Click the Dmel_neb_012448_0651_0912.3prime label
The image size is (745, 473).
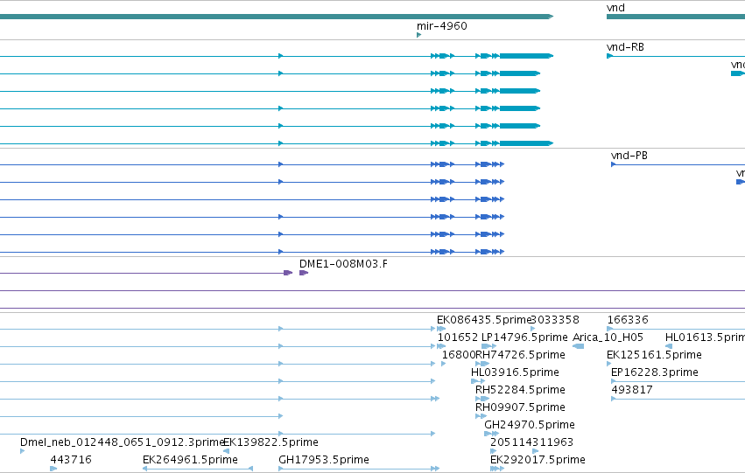pyautogui.click(x=122, y=442)
